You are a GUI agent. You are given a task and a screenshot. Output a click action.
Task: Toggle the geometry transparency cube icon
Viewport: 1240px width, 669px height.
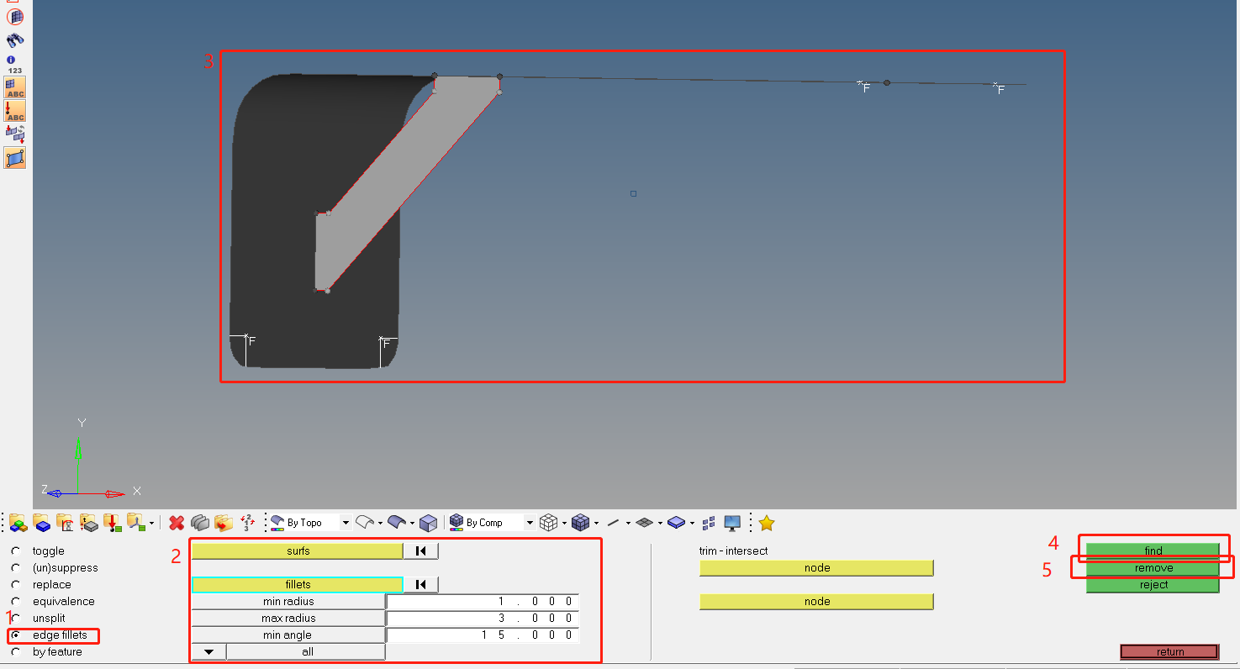pyautogui.click(x=429, y=523)
